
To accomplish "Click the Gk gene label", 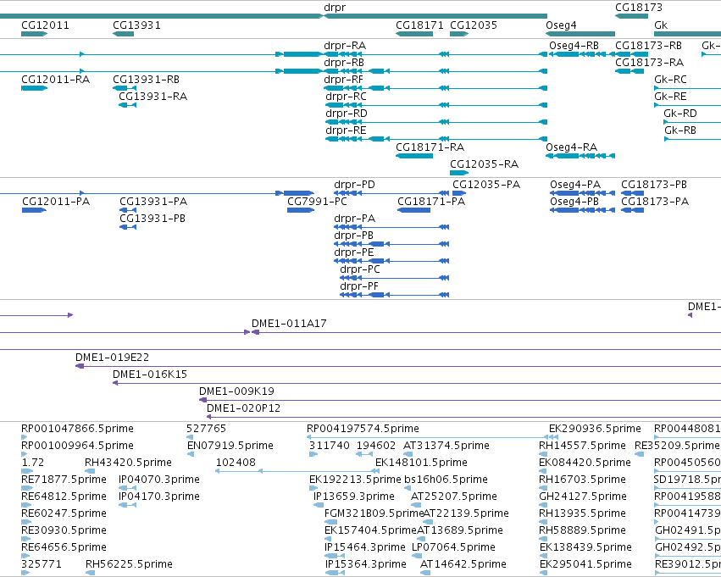I will pos(661,25).
